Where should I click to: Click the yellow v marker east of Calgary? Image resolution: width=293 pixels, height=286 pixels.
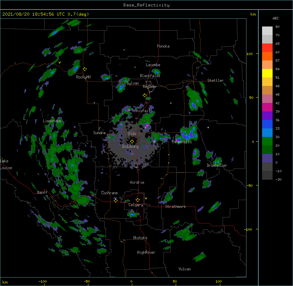[146, 198]
